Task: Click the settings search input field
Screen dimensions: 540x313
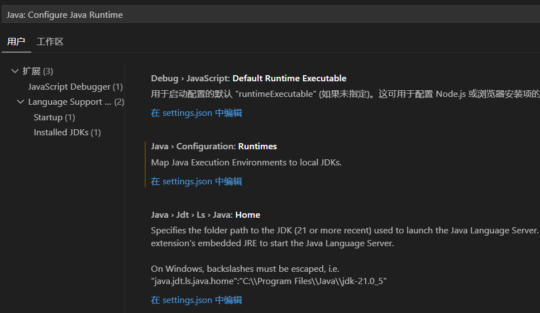Action: coord(271,15)
